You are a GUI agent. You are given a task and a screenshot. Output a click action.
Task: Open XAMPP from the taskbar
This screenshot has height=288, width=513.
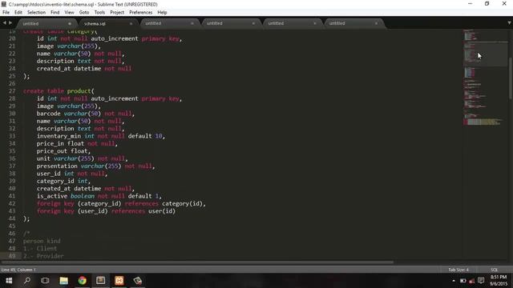pyautogui.click(x=119, y=281)
